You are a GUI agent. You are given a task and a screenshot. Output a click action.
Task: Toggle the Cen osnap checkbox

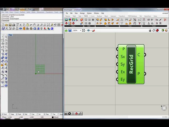pyautogui.click(x=31, y=114)
